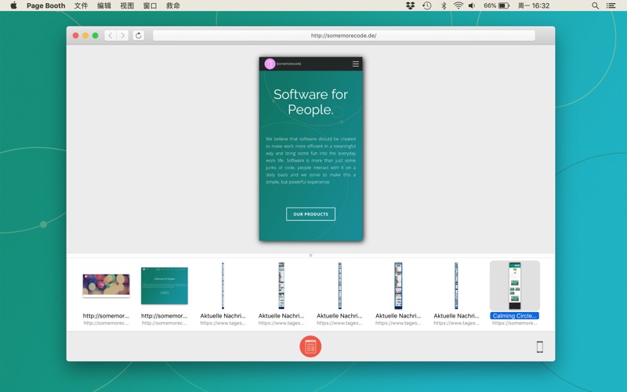Select the selected Calming Circle thumbnail
Image resolution: width=627 pixels, height=392 pixels.
[x=515, y=285]
